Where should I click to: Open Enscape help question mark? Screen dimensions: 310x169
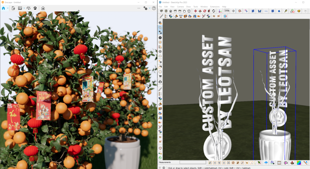[x=154, y=8]
